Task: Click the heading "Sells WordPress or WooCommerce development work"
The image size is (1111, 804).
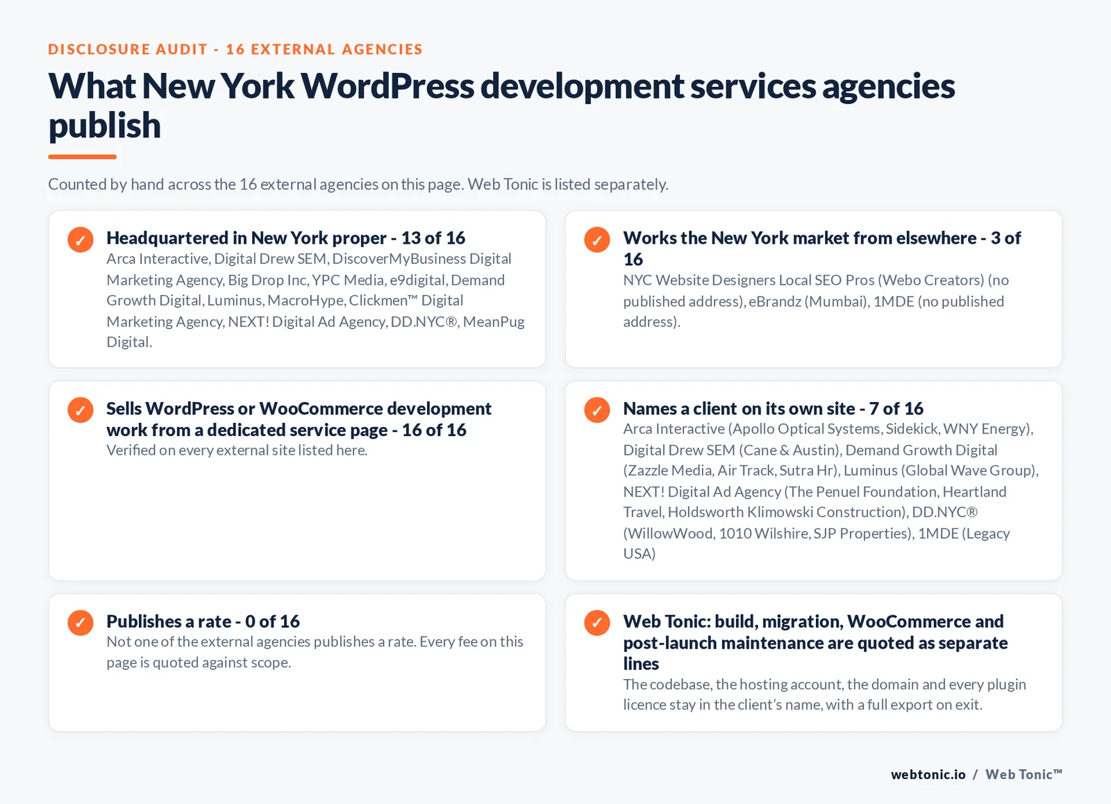Action: coord(299,419)
